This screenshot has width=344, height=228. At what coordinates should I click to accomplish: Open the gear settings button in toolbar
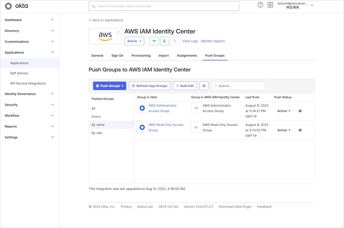pyautogui.click(x=204, y=86)
